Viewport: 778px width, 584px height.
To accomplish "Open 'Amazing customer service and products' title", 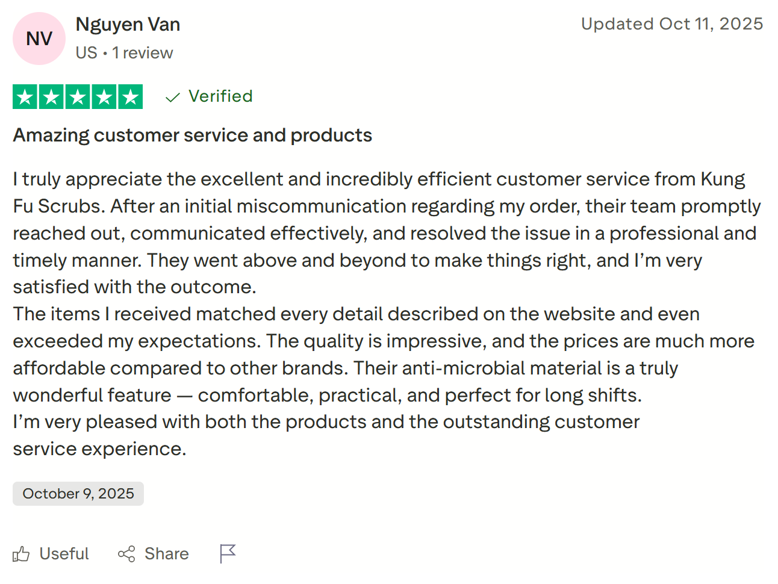I will tap(193, 135).
